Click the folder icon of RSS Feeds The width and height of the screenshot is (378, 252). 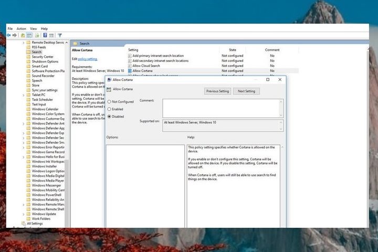28,47
